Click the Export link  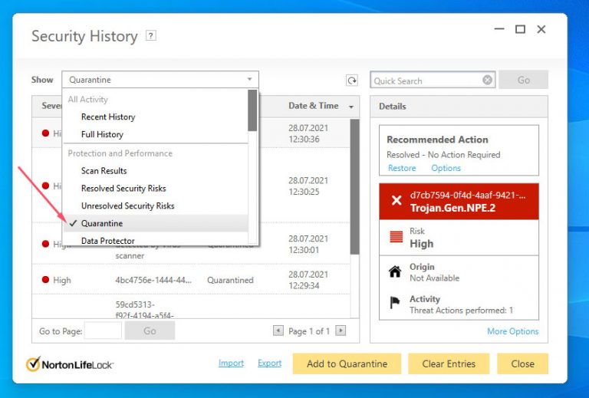(x=269, y=363)
